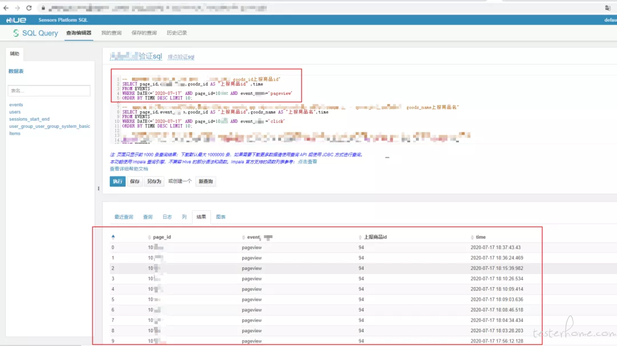The width and height of the screenshot is (617, 346).
Task: Switch to the 列 columns tab
Action: pos(184,217)
